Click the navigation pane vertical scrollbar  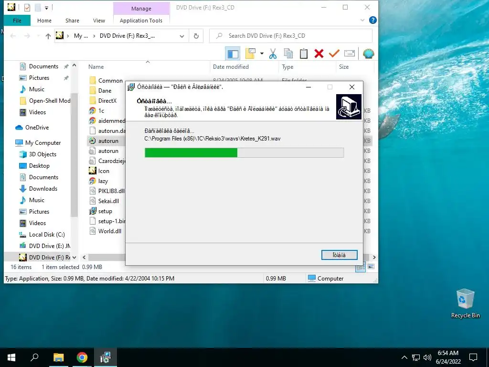coord(74,154)
